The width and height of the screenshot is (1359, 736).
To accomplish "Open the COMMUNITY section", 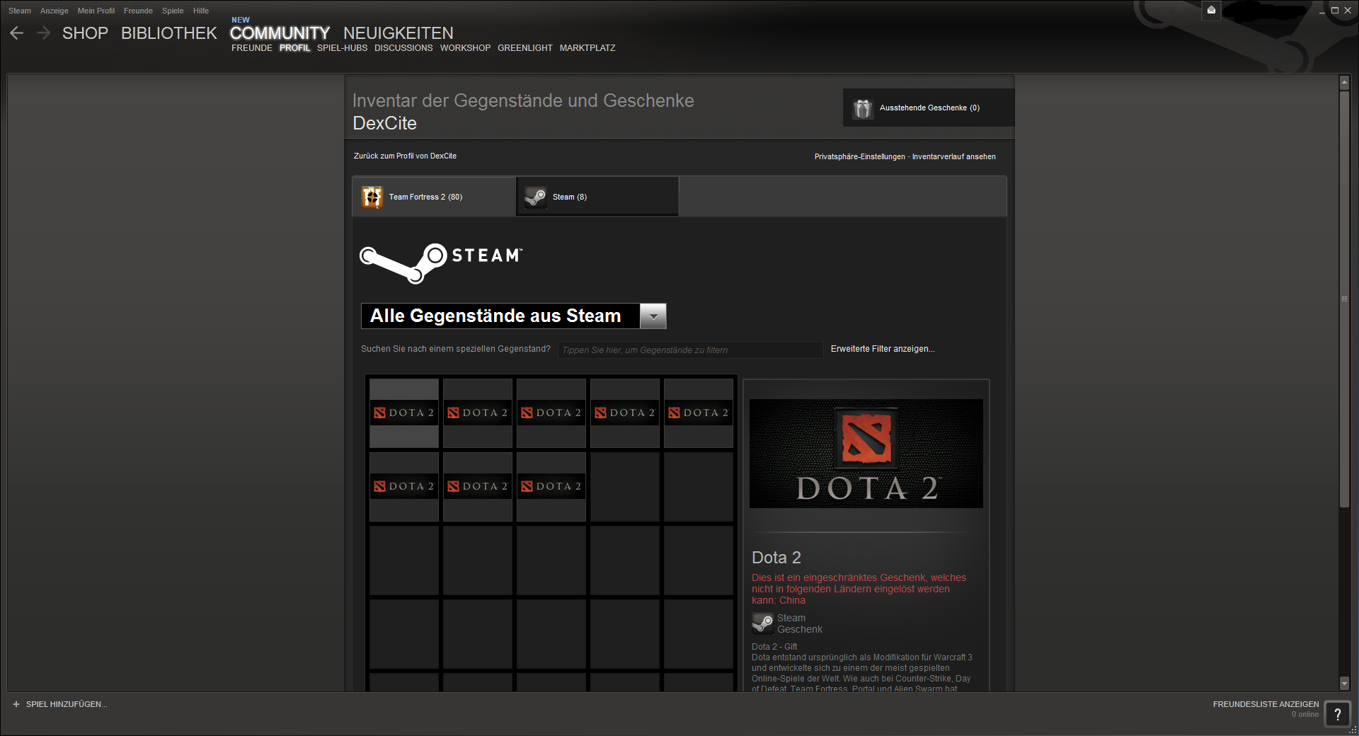I will pos(280,33).
